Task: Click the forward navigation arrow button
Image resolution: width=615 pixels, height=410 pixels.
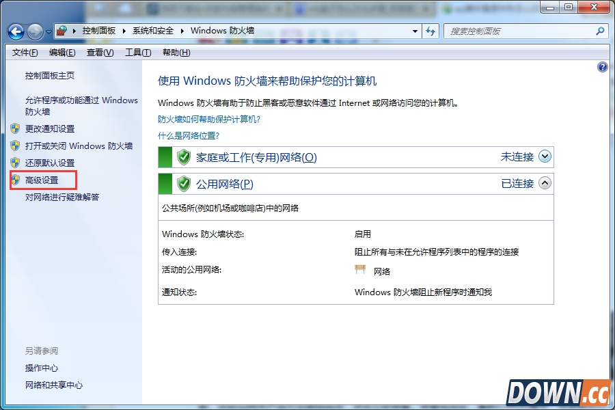Action: coord(35,31)
